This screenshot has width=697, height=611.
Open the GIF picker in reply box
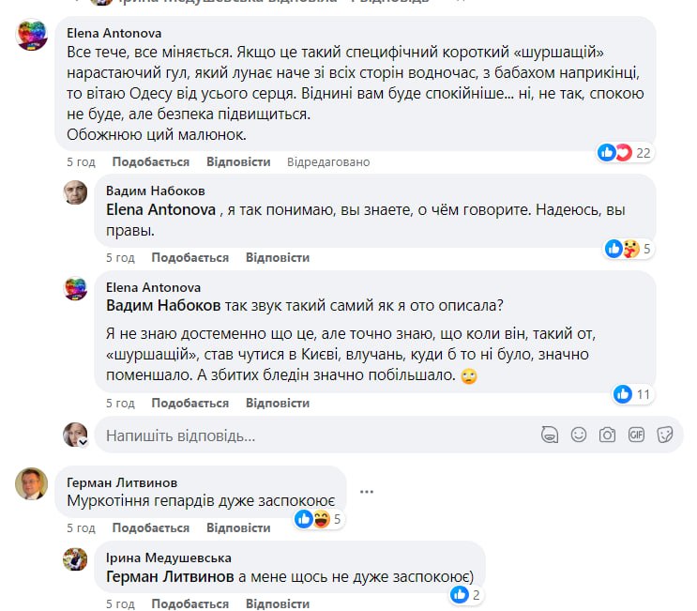click(636, 435)
